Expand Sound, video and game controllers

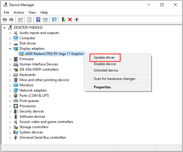pos(10,122)
